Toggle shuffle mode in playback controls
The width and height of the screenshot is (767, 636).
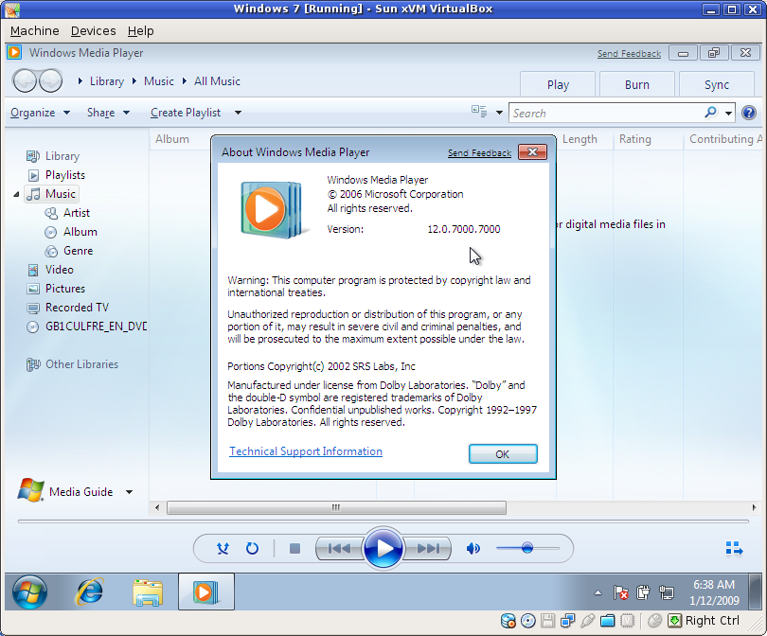coord(223,548)
